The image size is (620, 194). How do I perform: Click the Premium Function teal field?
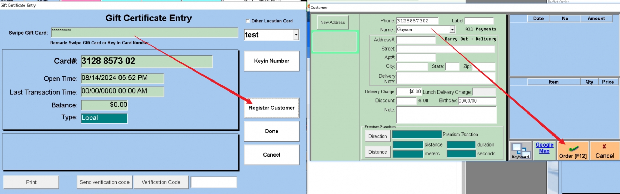tap(416, 134)
